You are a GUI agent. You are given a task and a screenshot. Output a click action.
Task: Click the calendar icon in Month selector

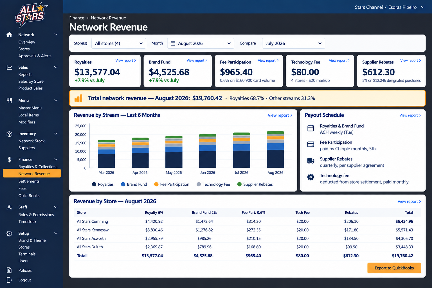pos(173,43)
